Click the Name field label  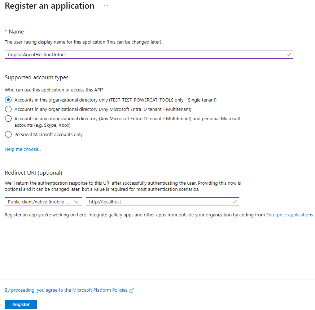pos(16,32)
